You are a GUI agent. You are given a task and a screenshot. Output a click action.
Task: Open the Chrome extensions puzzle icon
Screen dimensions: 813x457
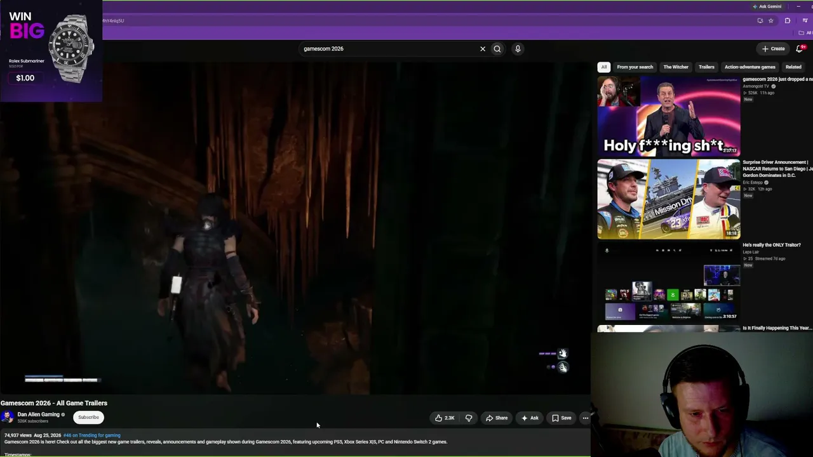pyautogui.click(x=788, y=20)
